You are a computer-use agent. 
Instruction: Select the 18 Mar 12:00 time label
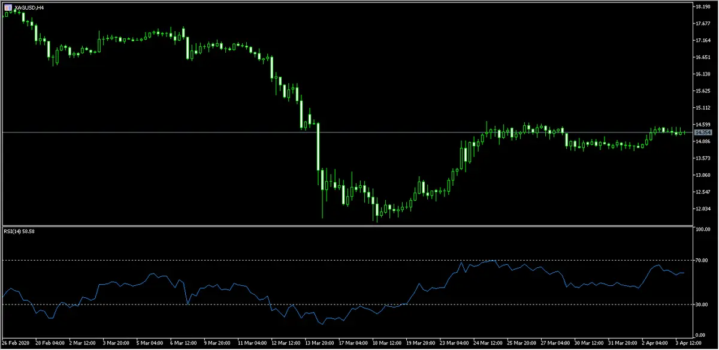click(x=388, y=343)
